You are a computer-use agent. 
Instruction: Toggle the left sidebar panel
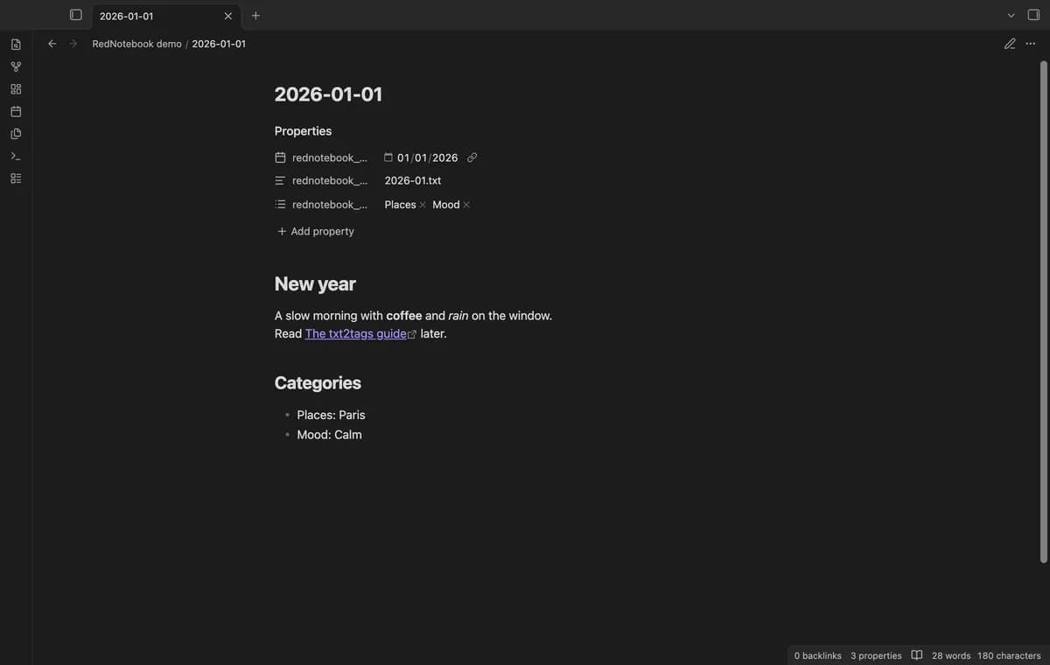click(x=76, y=15)
